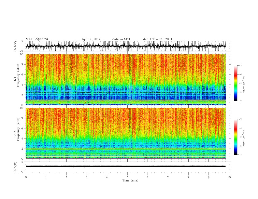
Task: Click the "8" tick on ch.1 frequency axis
Action: (x=23, y=64)
